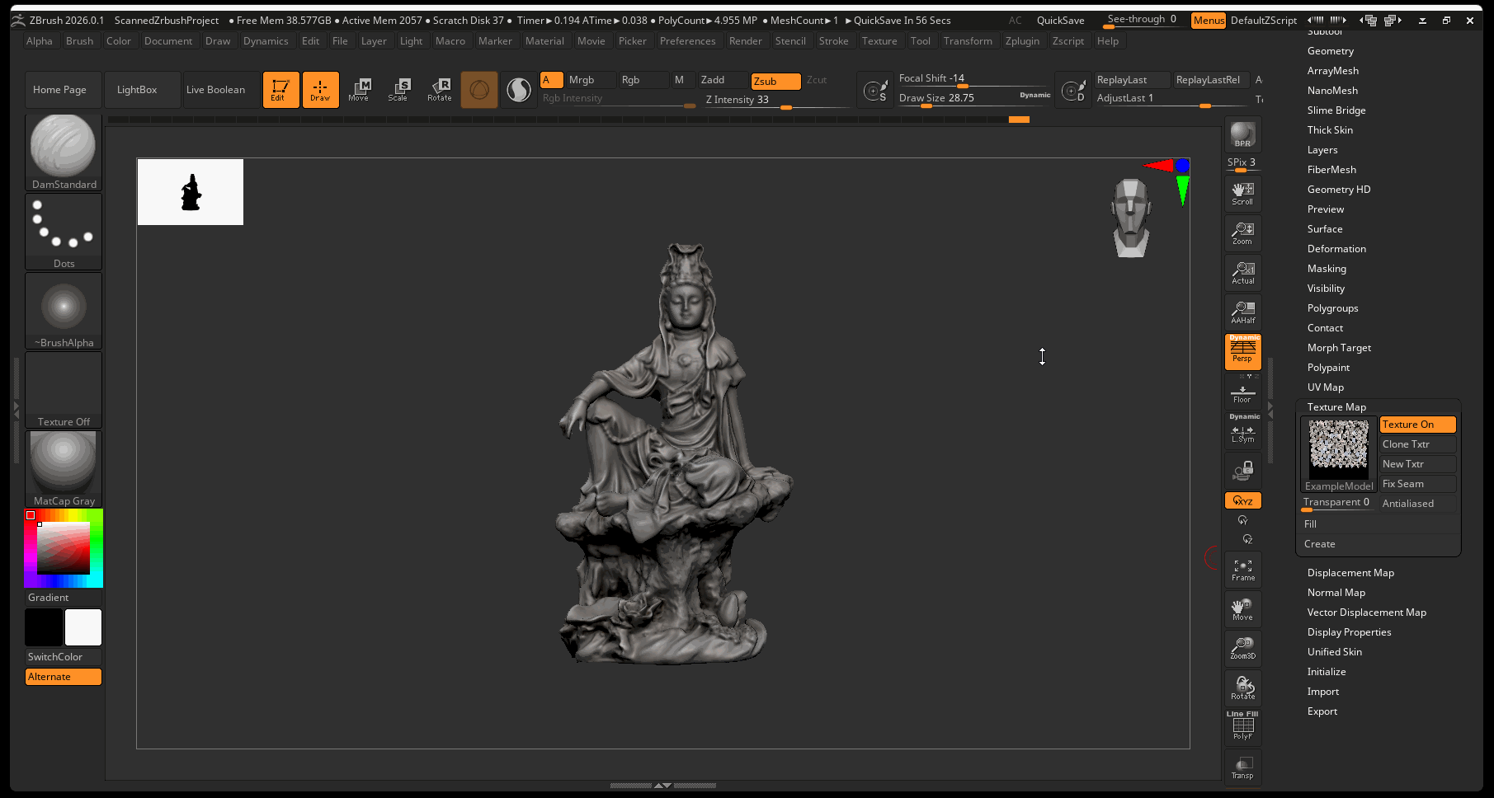
Task: Expand the Geometry subpalette
Action: pyautogui.click(x=1330, y=51)
